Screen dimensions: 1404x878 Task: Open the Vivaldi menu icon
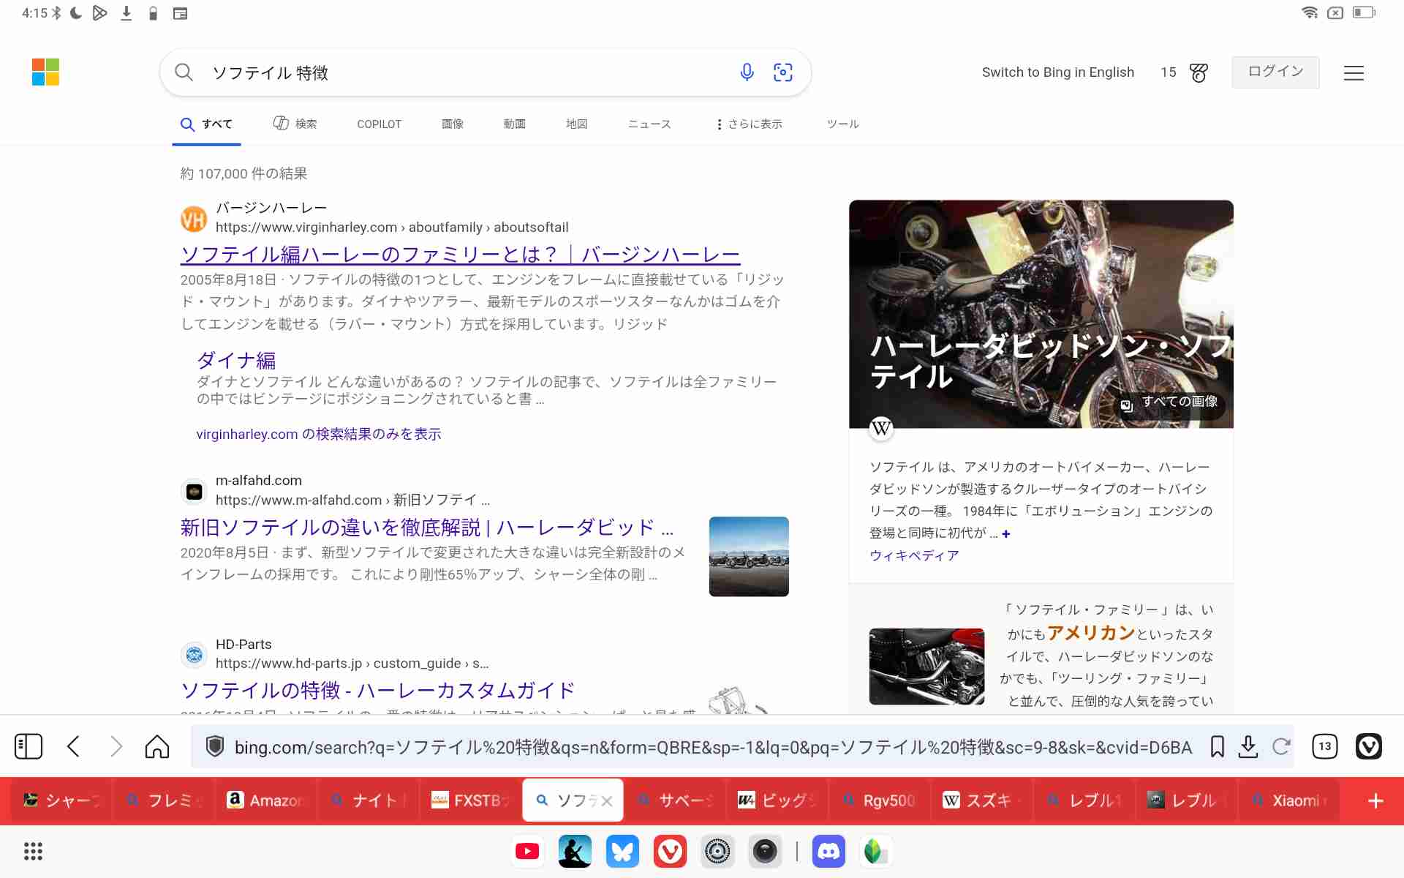[x=1368, y=746]
